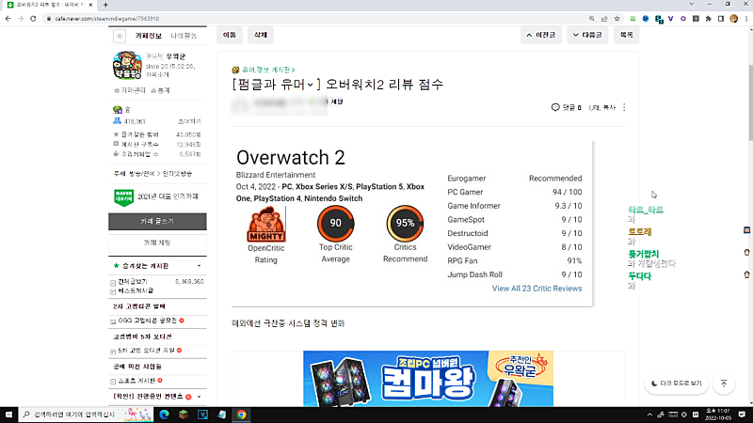Toggle the browser side panel icon
The height and width of the screenshot is (423, 753).
click(x=721, y=19)
